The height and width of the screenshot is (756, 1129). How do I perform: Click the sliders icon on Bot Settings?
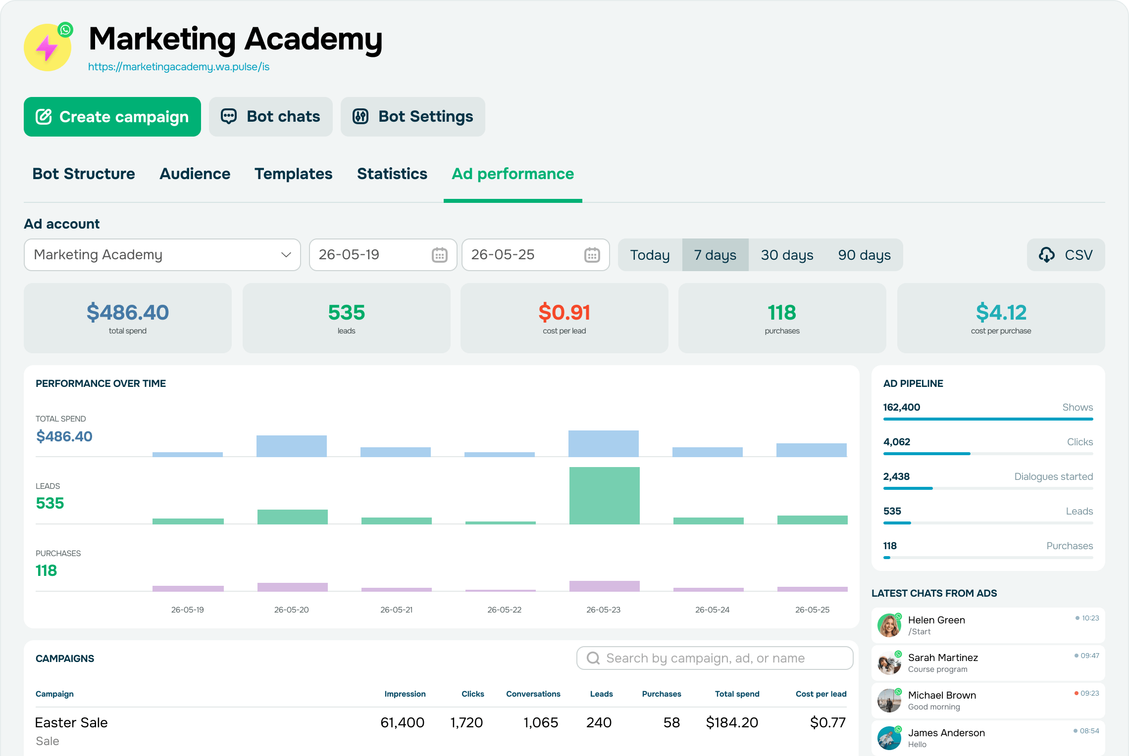pos(360,117)
